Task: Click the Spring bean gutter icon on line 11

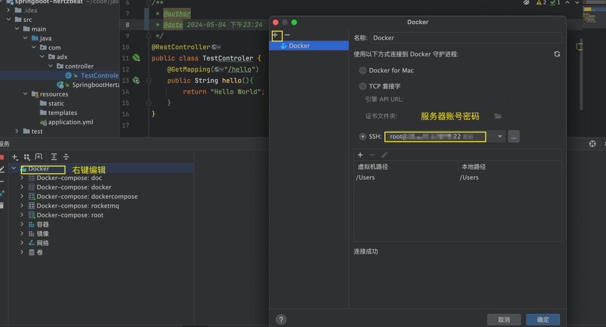Action: tap(136, 58)
